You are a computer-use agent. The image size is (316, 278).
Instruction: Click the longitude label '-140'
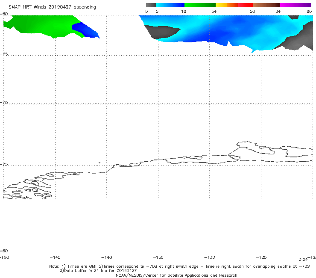pyautogui.click(x=107, y=257)
